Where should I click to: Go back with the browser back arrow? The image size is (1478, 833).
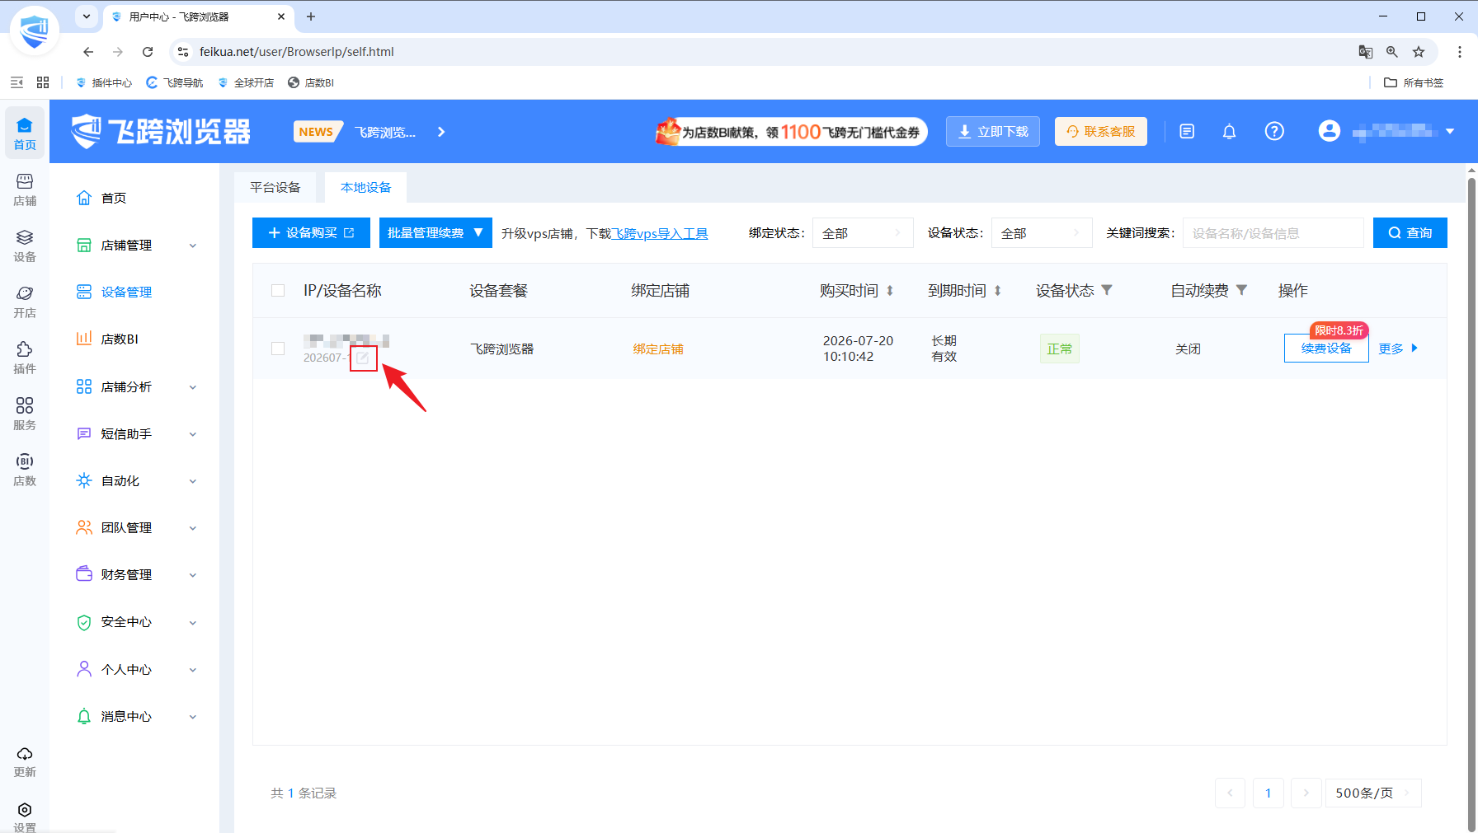[x=88, y=52]
